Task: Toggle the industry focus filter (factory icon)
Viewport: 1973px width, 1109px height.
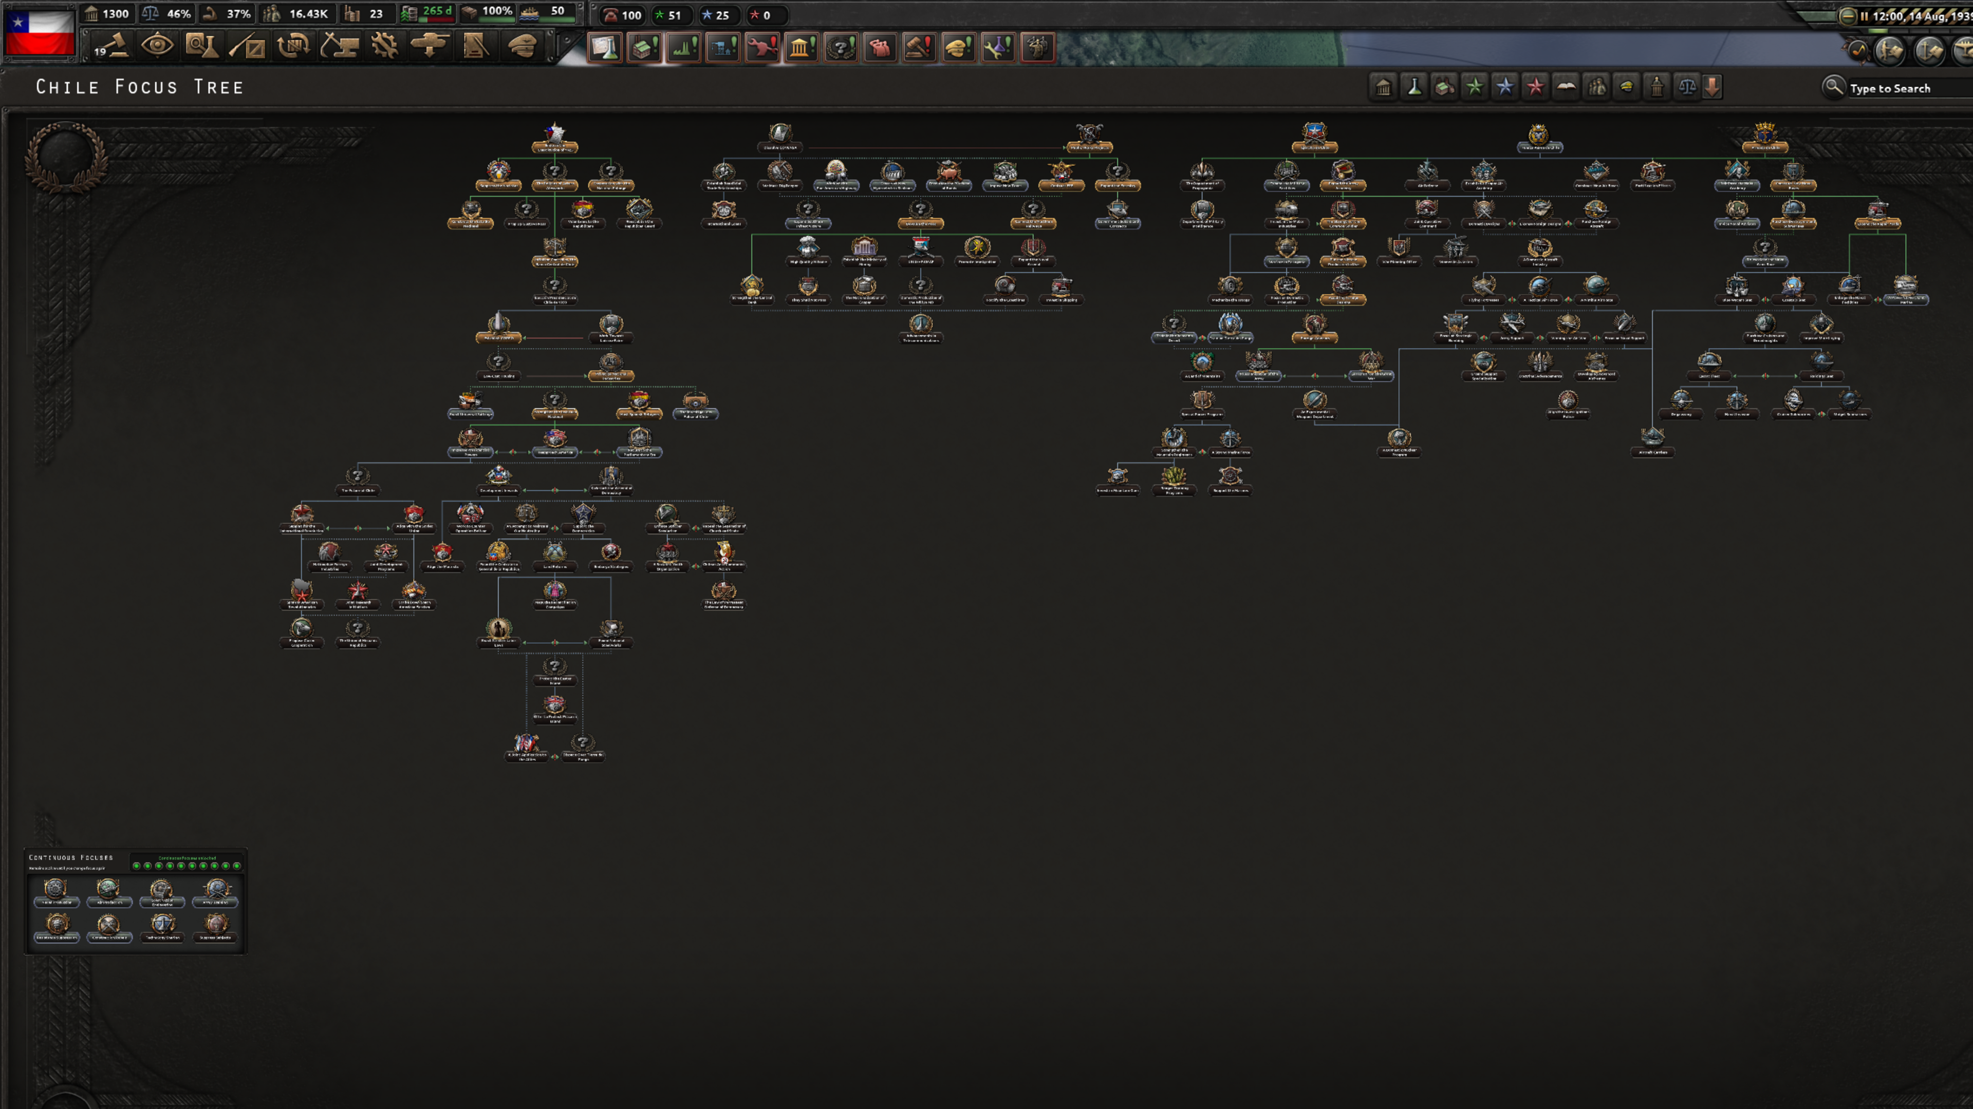Action: [x=1444, y=86]
